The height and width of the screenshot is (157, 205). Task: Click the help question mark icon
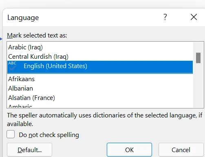[165, 17]
